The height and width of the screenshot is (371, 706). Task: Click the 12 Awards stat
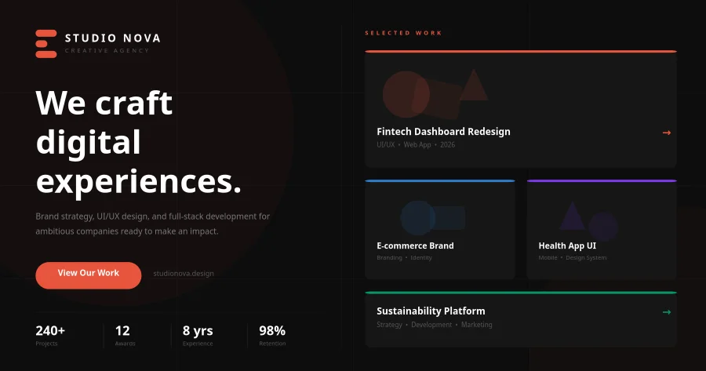126,336
